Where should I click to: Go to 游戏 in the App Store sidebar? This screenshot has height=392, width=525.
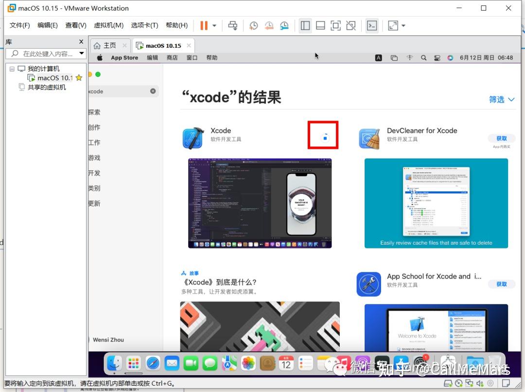pos(94,158)
